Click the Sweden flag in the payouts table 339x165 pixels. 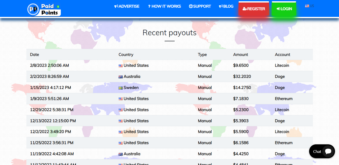click(x=120, y=88)
